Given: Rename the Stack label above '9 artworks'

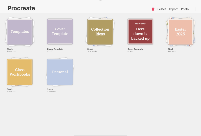Looking at the screenshot, I should point(10,49).
